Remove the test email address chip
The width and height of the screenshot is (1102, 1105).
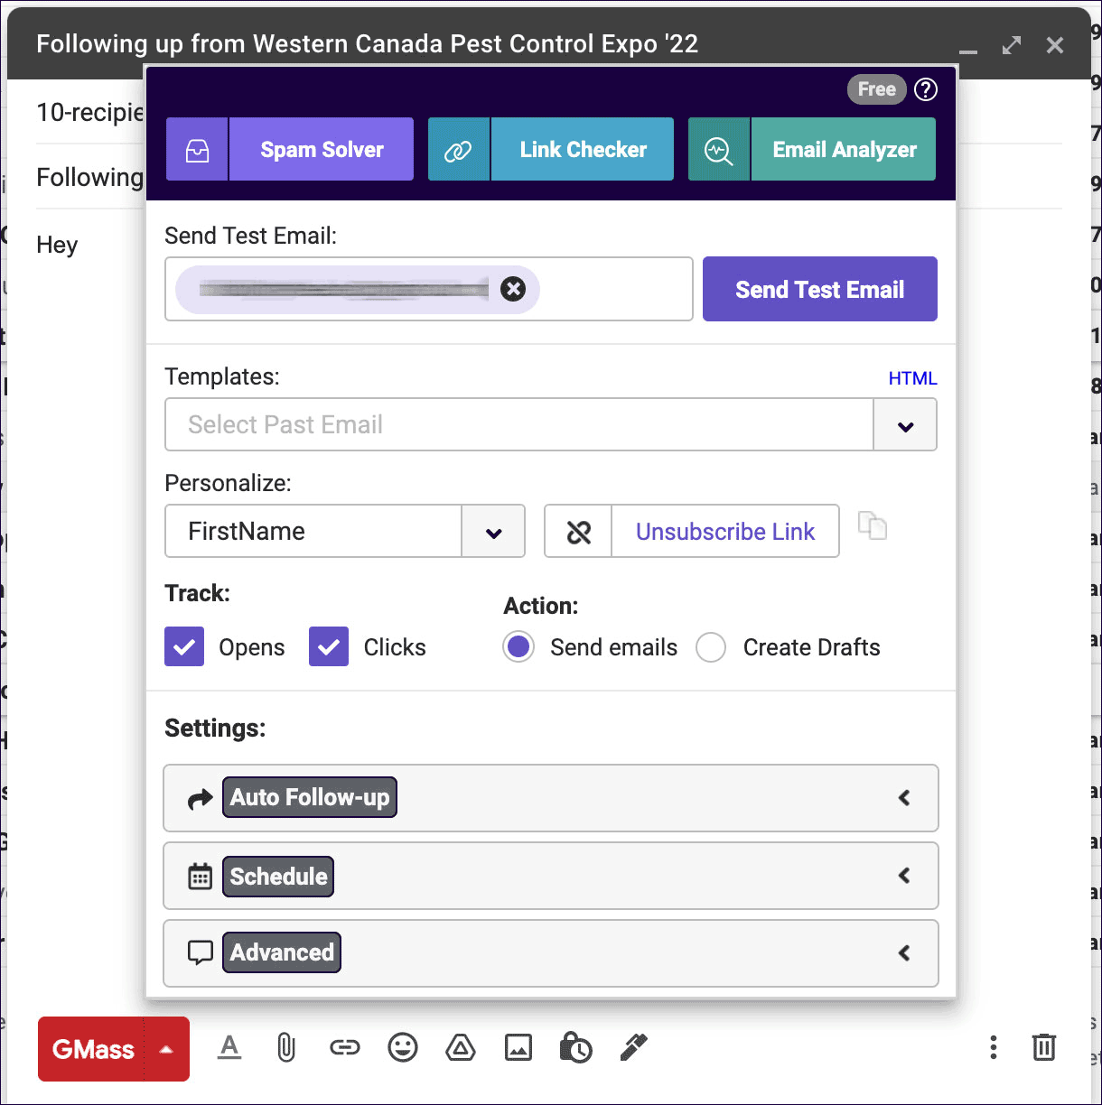(x=513, y=289)
